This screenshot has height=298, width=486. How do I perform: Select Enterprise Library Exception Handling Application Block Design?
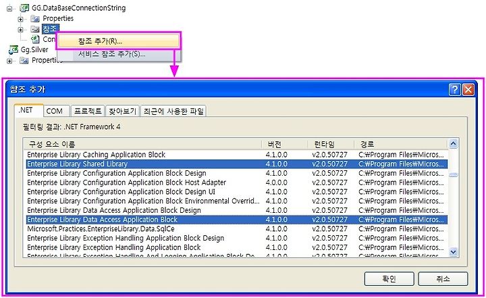click(236, 239)
